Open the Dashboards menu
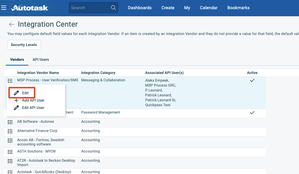 140,8
